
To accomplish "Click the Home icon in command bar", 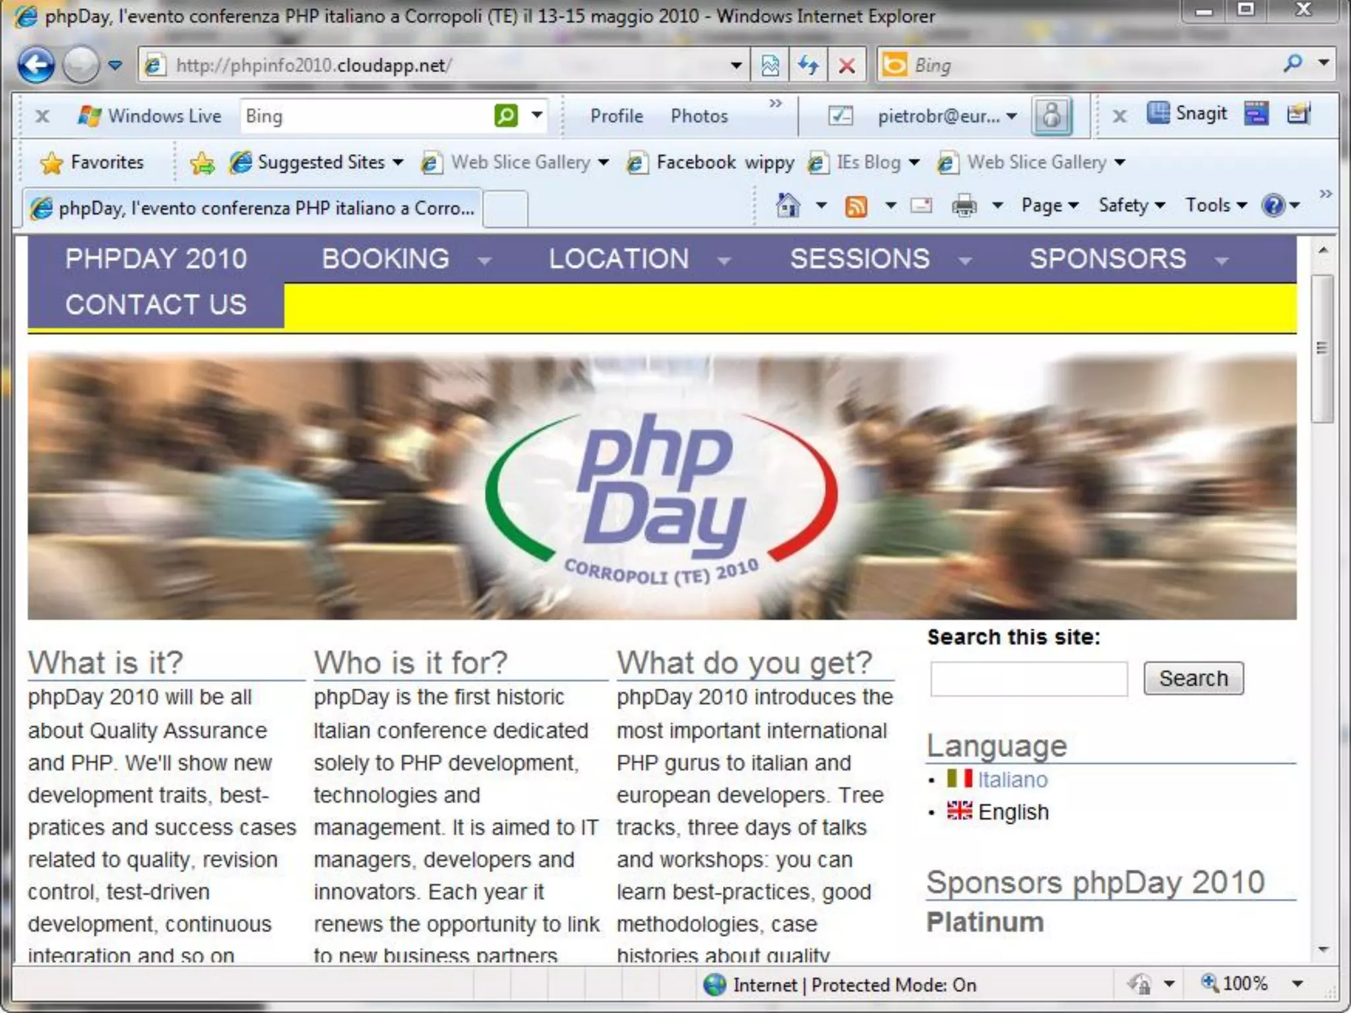I will coord(788,206).
